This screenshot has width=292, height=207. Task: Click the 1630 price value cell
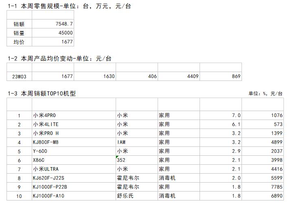point(95,76)
